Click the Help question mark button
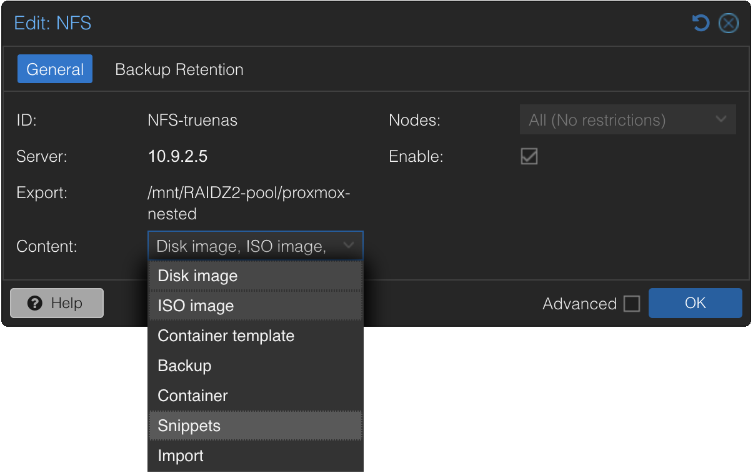Image resolution: width=753 pixels, height=473 pixels. click(57, 303)
